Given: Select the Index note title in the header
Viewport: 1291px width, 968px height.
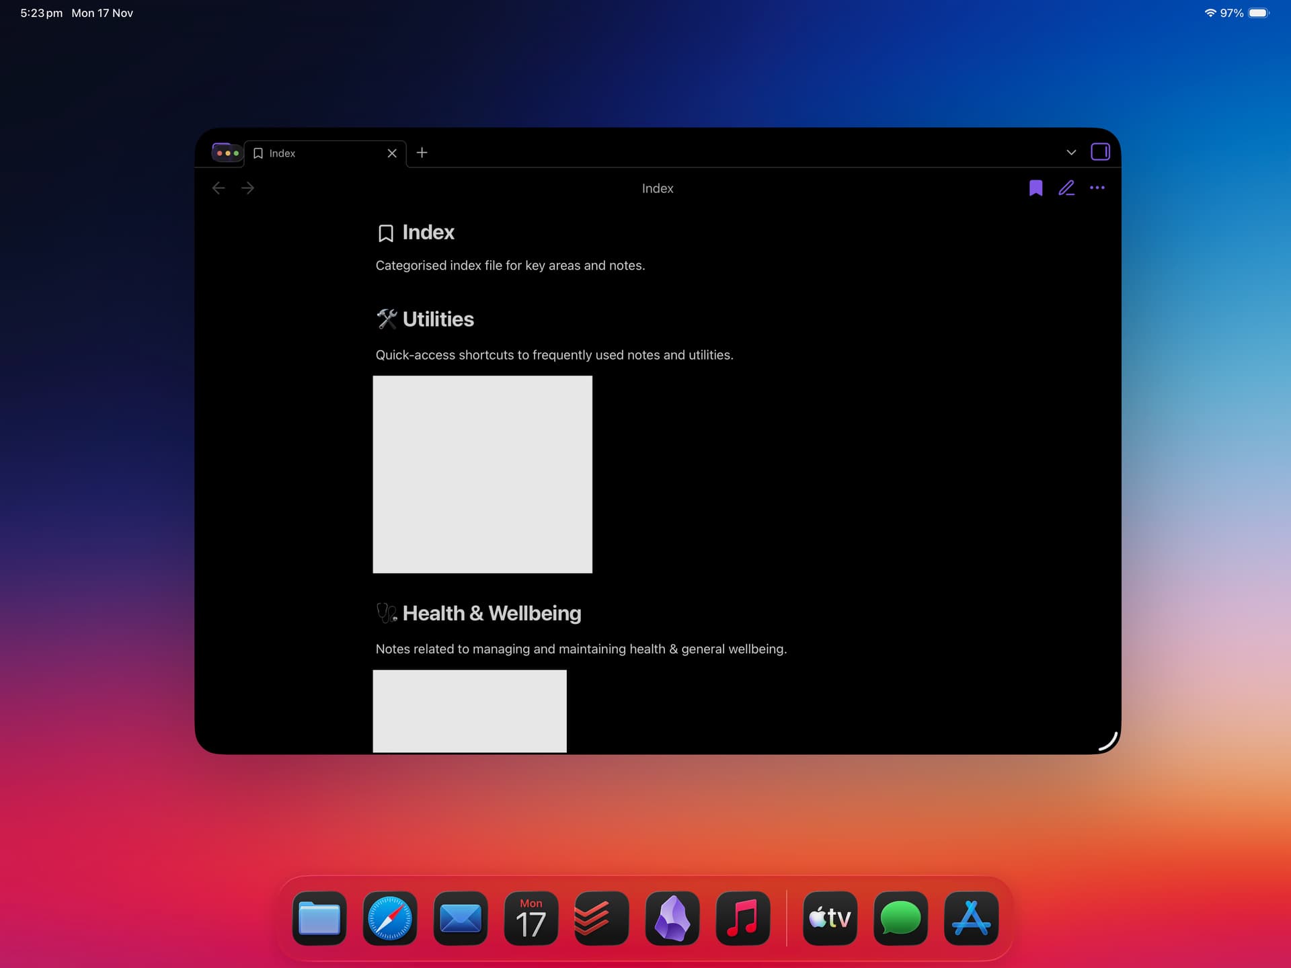Looking at the screenshot, I should [x=657, y=188].
